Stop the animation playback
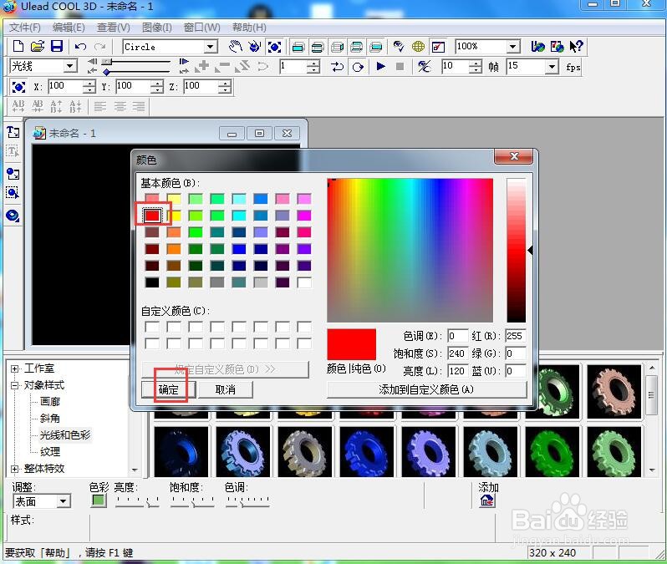 (x=400, y=66)
